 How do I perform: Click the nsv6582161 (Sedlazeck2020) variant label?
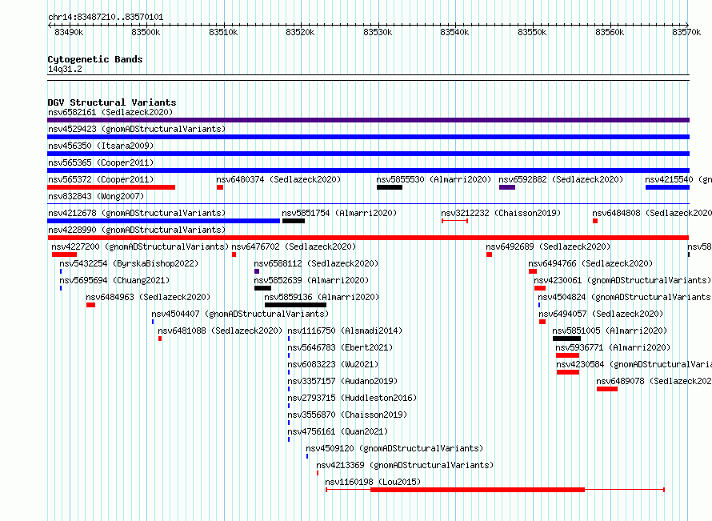[x=110, y=112]
